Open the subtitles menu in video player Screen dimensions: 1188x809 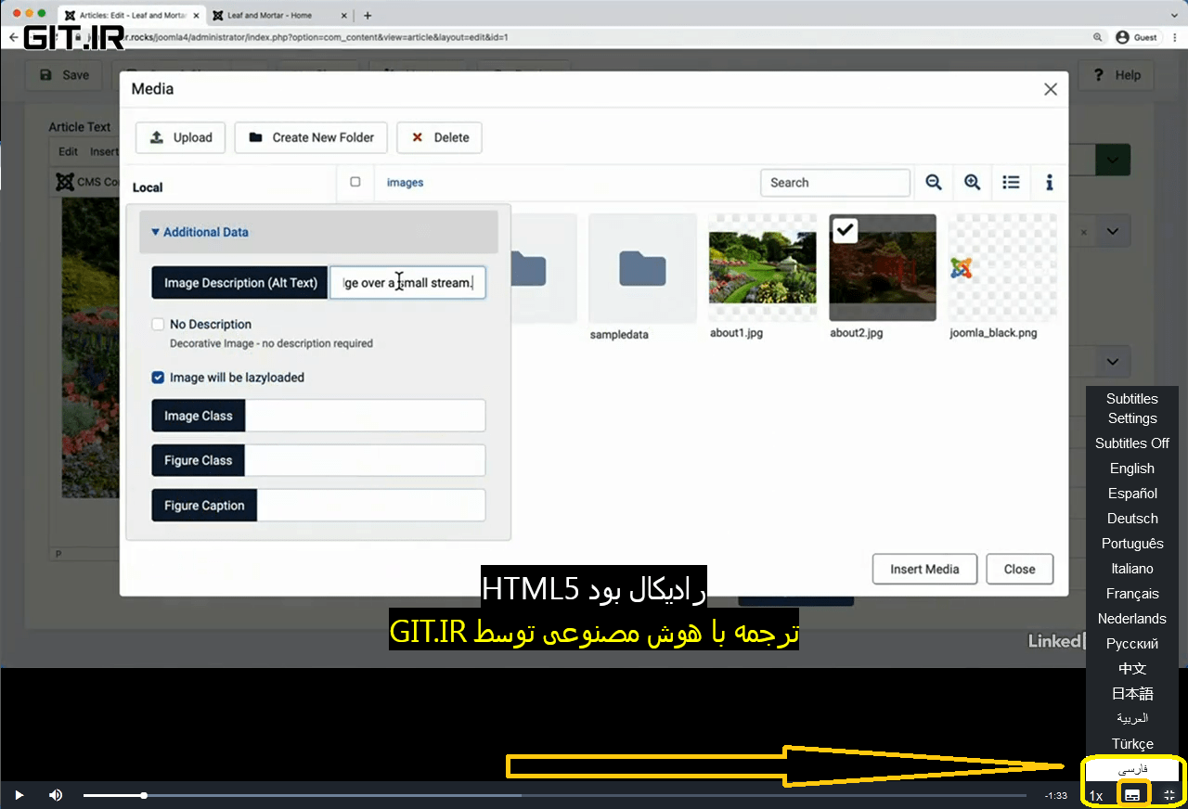(1132, 794)
